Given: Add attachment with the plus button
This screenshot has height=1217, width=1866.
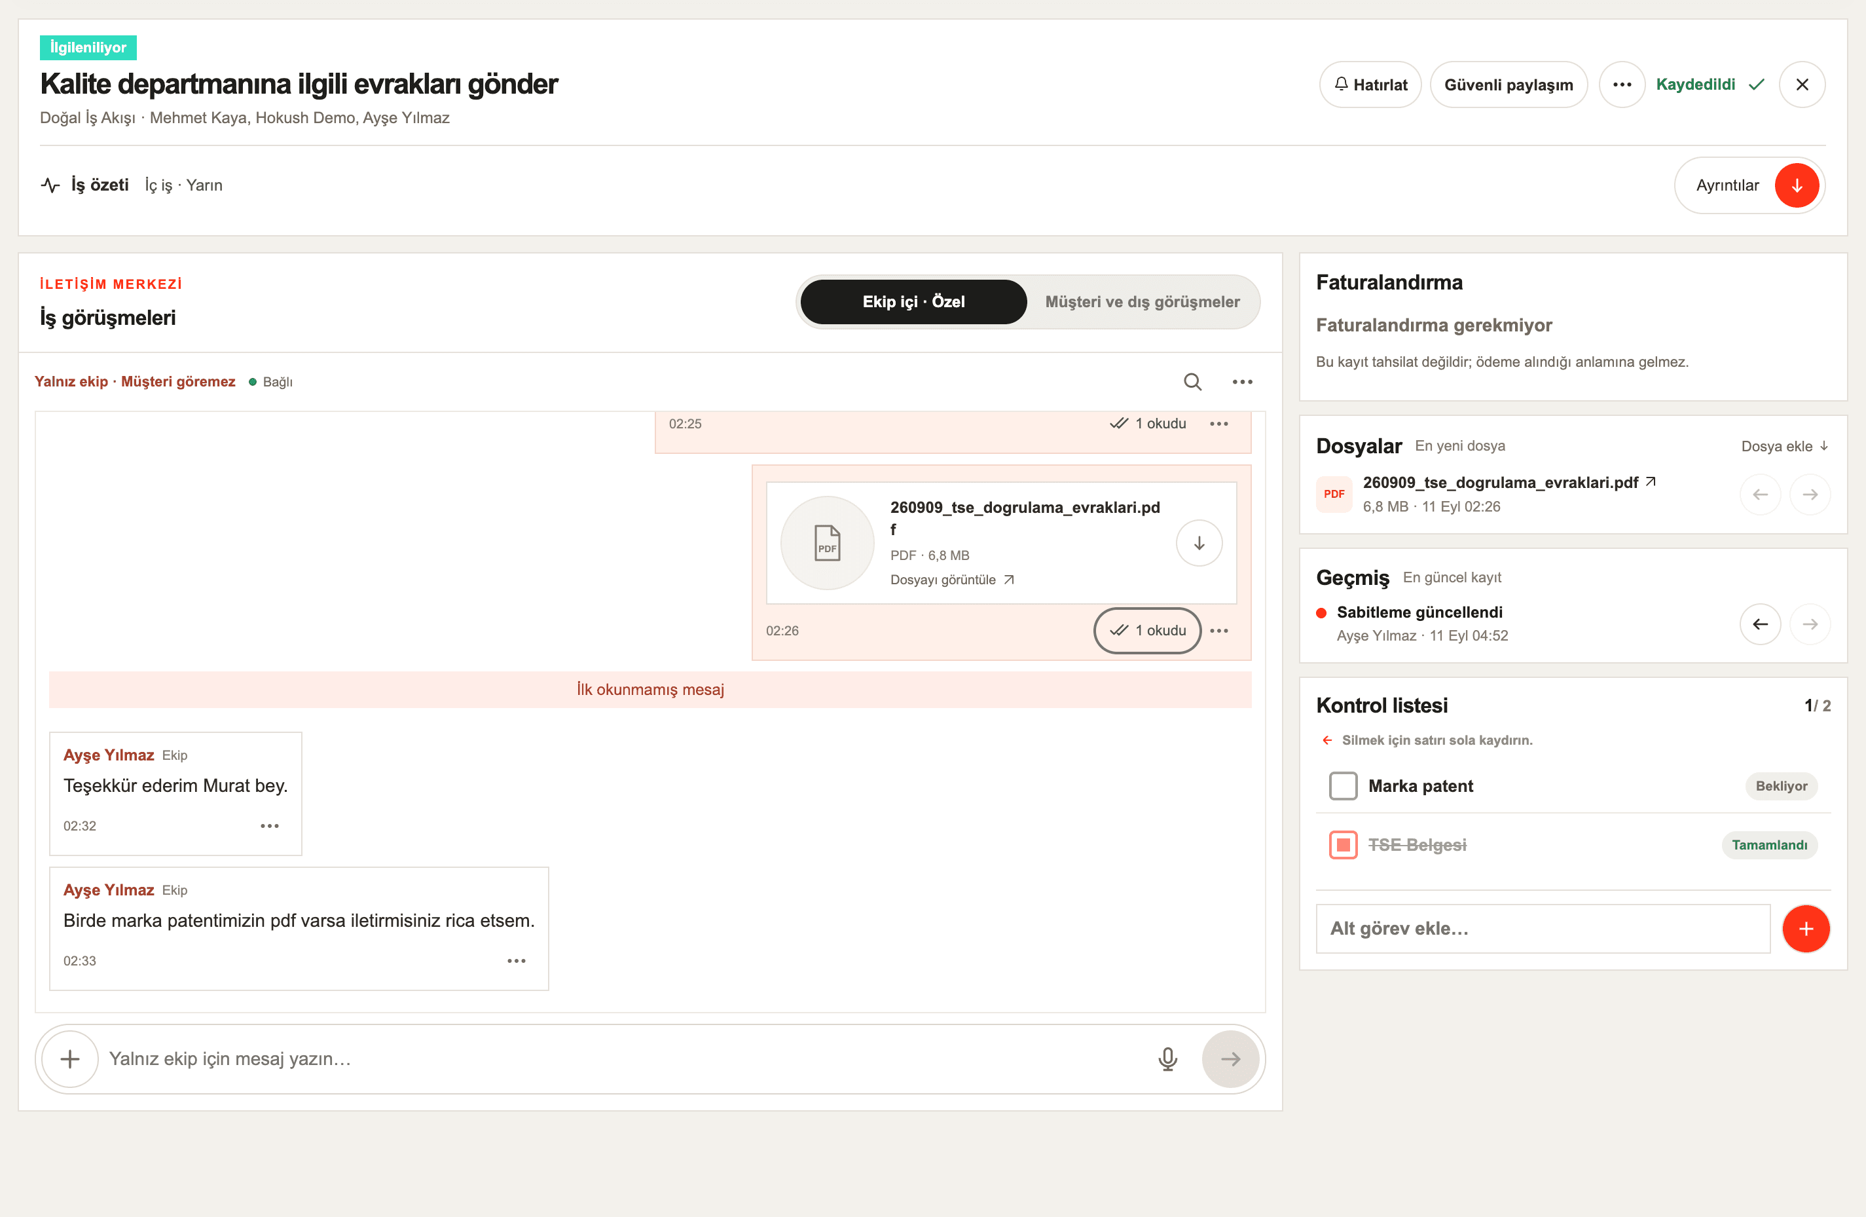Looking at the screenshot, I should click(x=70, y=1058).
